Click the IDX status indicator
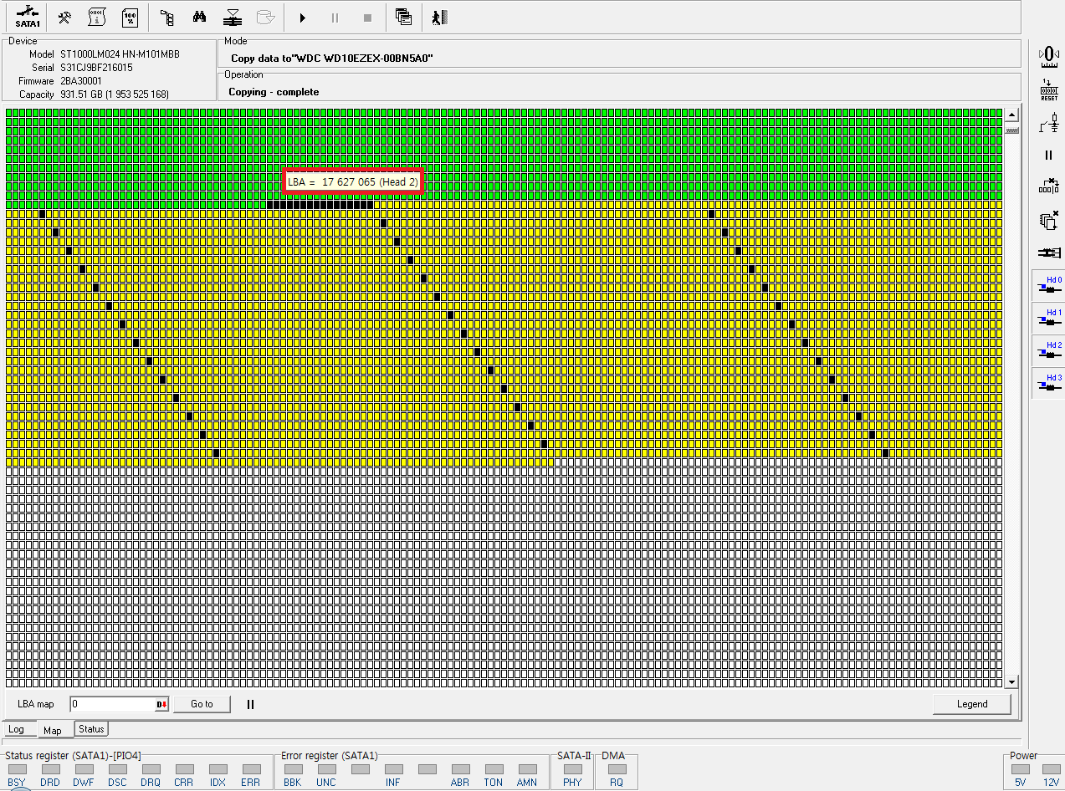This screenshot has width=1065, height=791. [x=218, y=769]
